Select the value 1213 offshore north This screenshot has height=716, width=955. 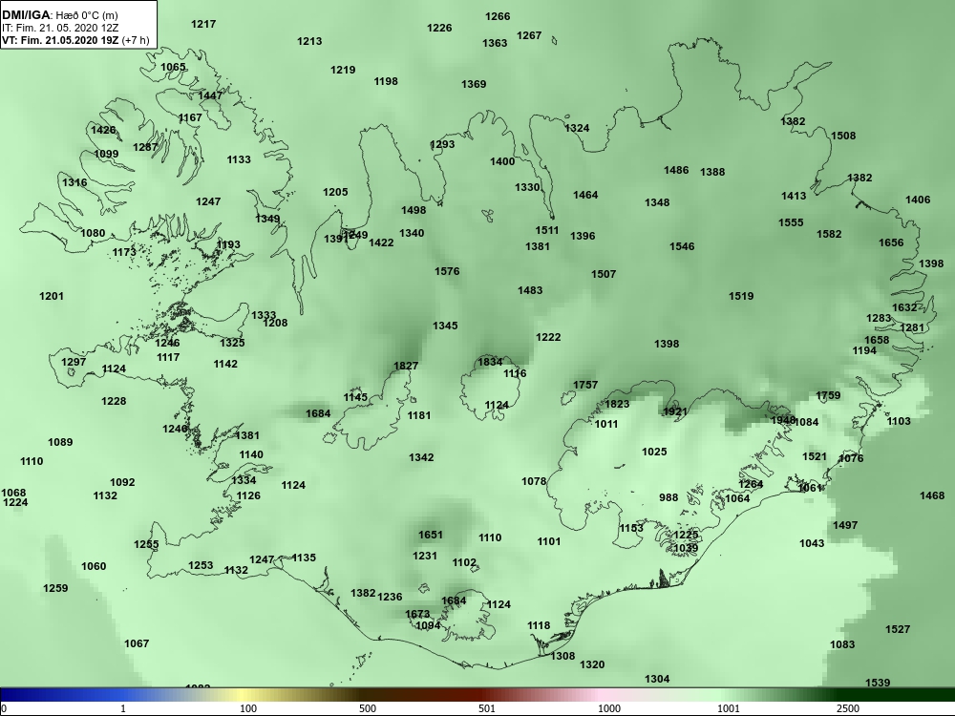309,41
